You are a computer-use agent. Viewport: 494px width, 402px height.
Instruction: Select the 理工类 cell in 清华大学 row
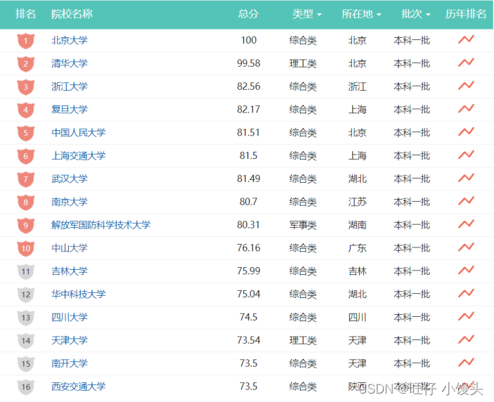click(x=303, y=63)
